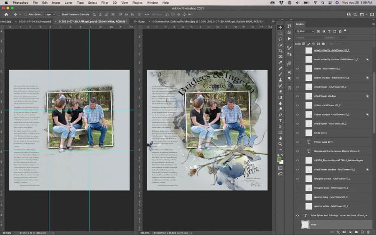Open the Actions panel play icon

tap(289, 39)
